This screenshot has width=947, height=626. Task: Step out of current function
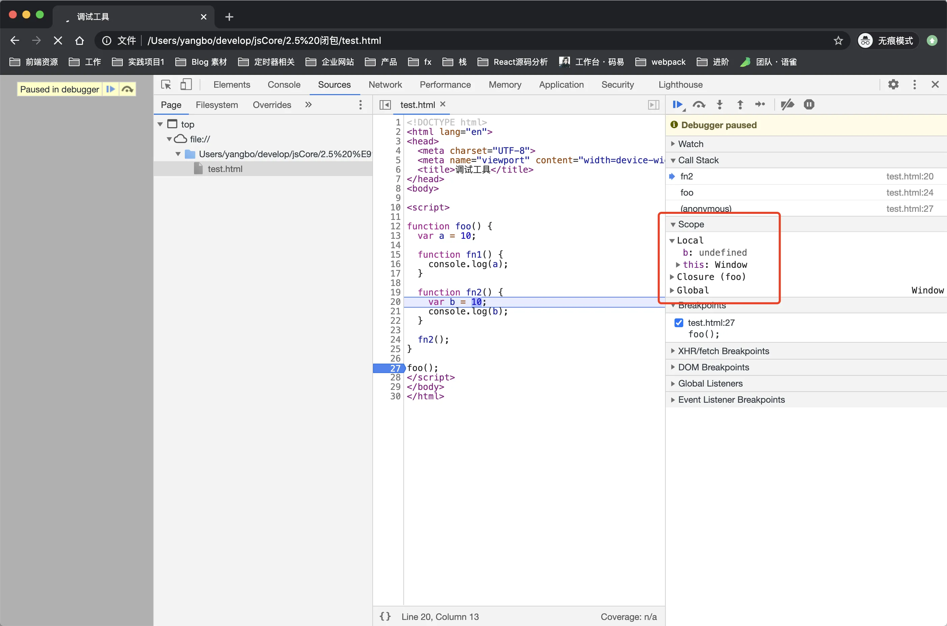coord(740,105)
